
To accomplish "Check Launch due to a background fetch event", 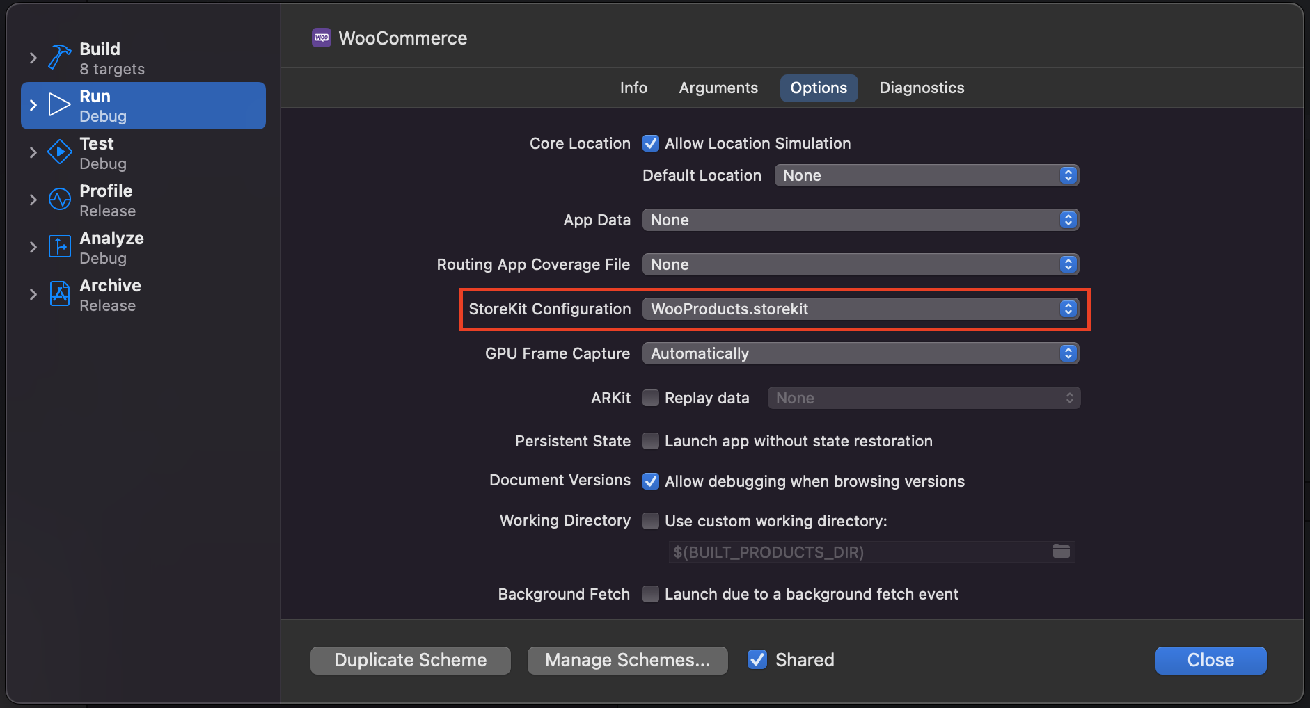I will coord(651,594).
